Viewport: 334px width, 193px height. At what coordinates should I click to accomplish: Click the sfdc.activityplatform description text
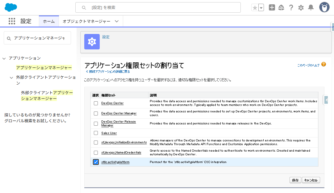click(x=188, y=162)
